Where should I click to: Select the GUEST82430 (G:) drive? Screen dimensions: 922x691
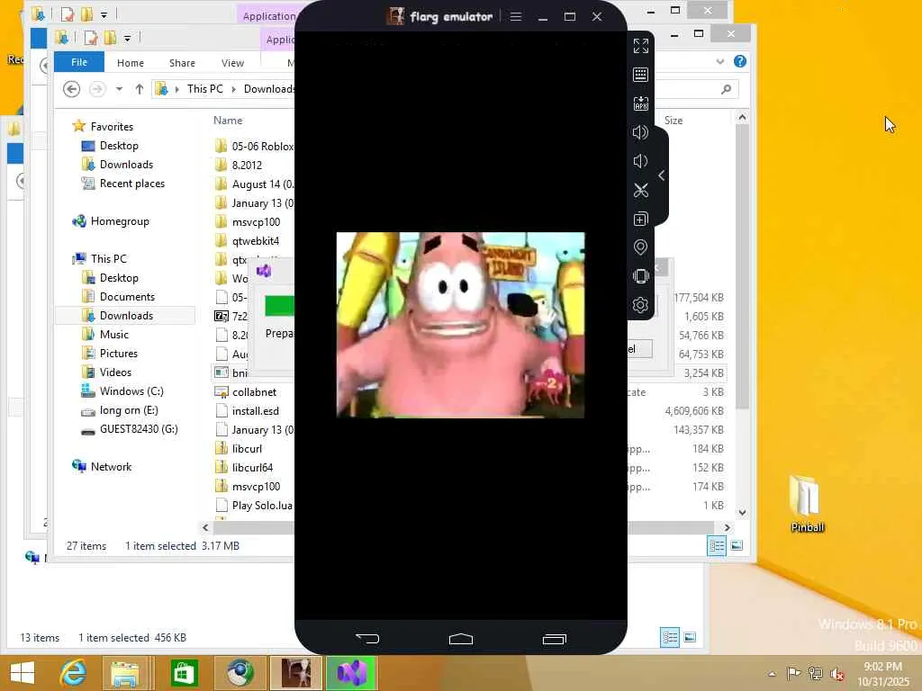(x=138, y=429)
